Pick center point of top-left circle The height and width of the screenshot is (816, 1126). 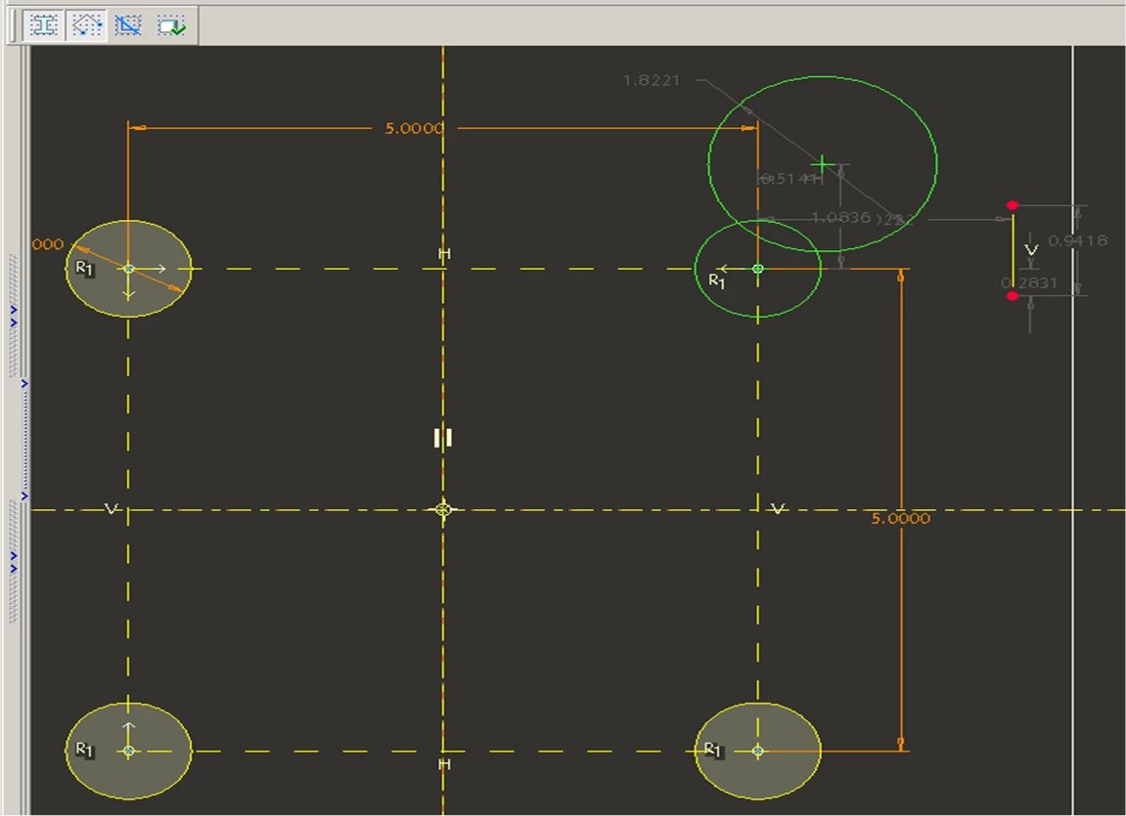pos(128,269)
